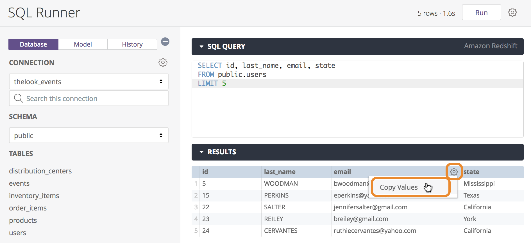Open the users table
The height and width of the screenshot is (252, 531).
17,233
